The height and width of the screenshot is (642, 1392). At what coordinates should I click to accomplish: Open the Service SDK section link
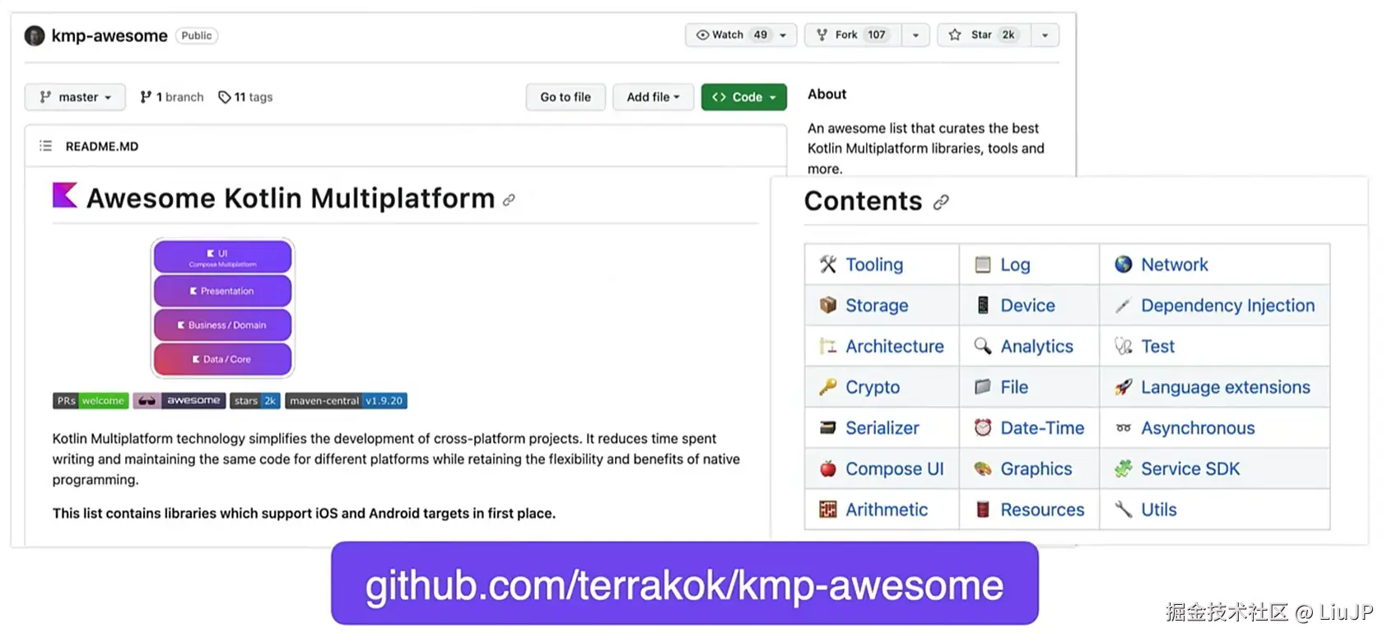coord(1190,469)
